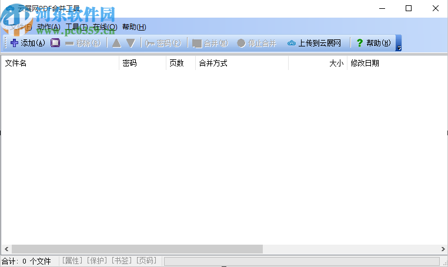This screenshot has width=448, height=267.
Task: Click the Stop merge (停止合并) button
Action: point(256,43)
